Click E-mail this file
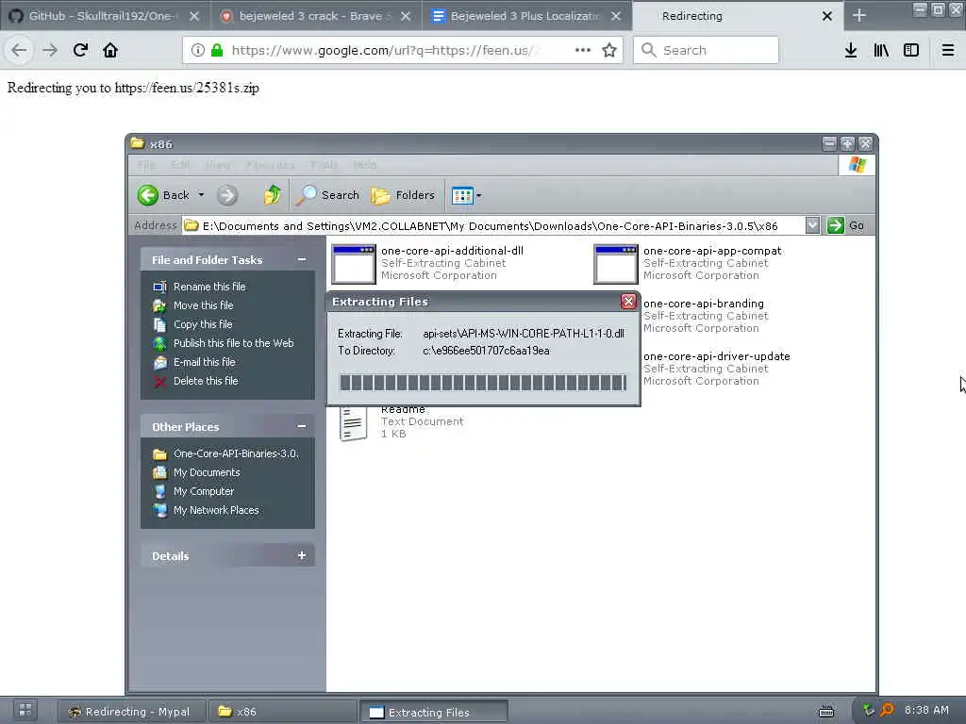 tap(205, 362)
